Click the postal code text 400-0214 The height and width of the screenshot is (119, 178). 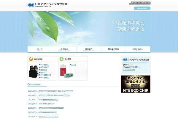tap(127, 65)
